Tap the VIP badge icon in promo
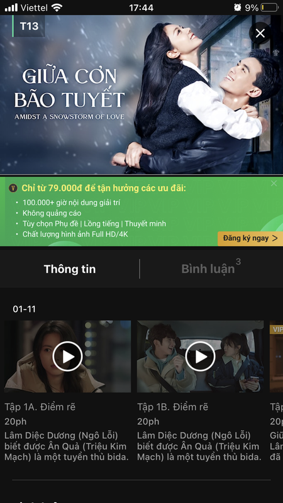 pos(13,188)
